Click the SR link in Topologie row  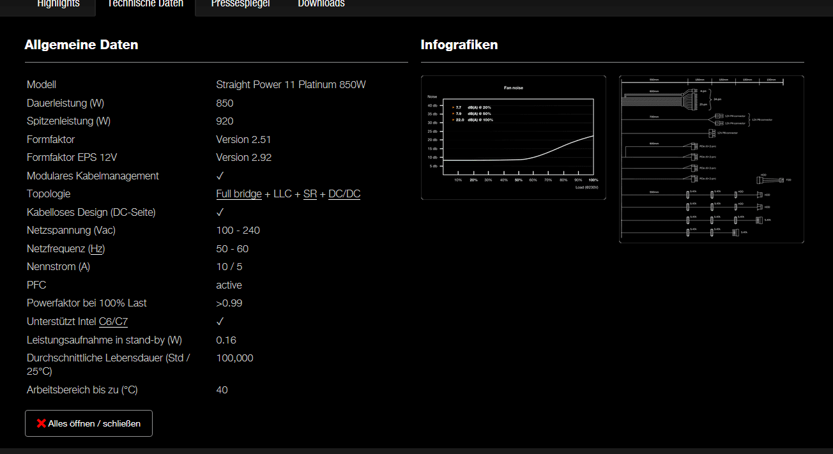point(310,194)
